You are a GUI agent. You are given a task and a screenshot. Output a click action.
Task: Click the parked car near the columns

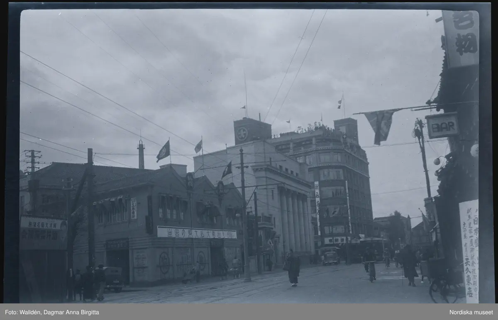331,257
